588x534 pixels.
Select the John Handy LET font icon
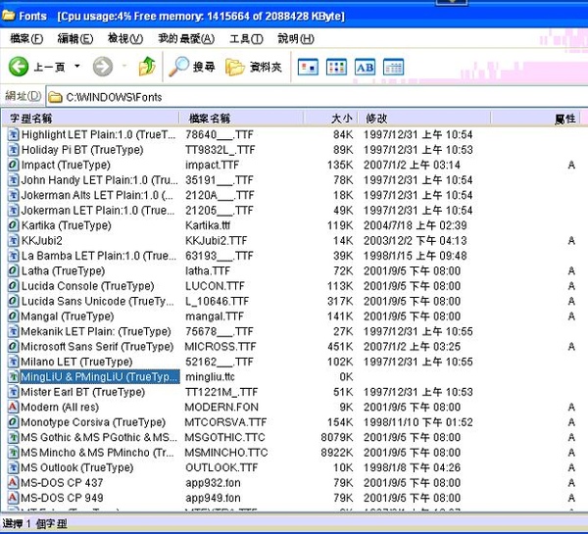coord(13,180)
